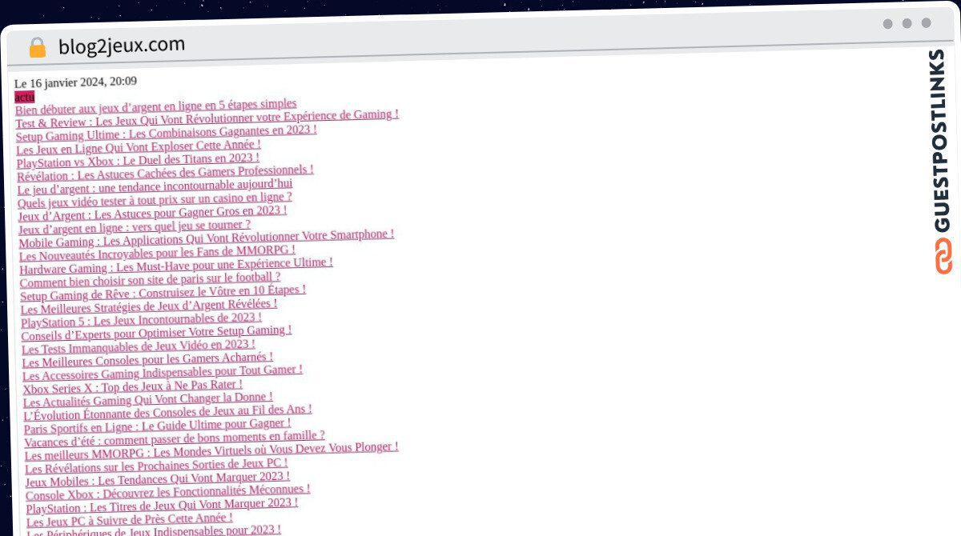Open 'Les Meilleures Consoles pour les Gamers Acharnés' link
Screen dimensions: 961x536
tap(147, 361)
